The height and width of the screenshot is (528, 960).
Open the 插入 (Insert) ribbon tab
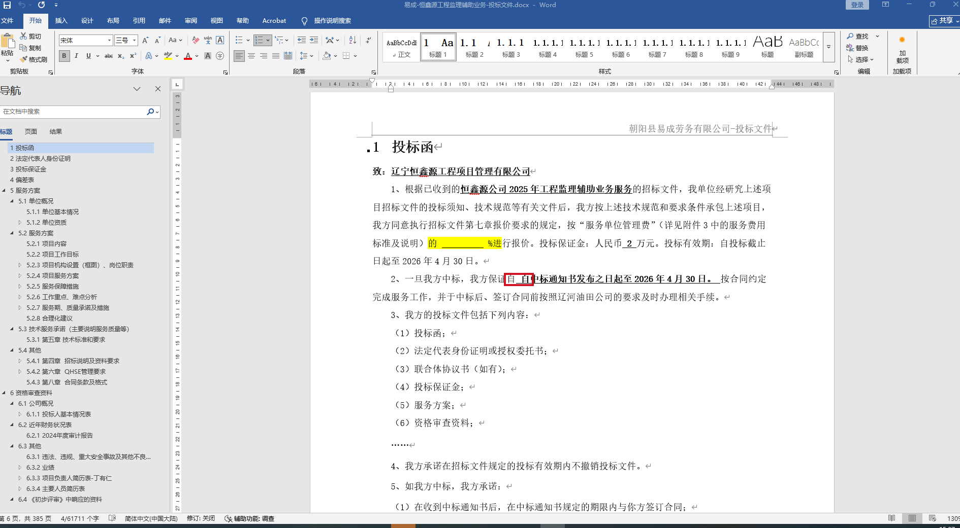pos(61,21)
